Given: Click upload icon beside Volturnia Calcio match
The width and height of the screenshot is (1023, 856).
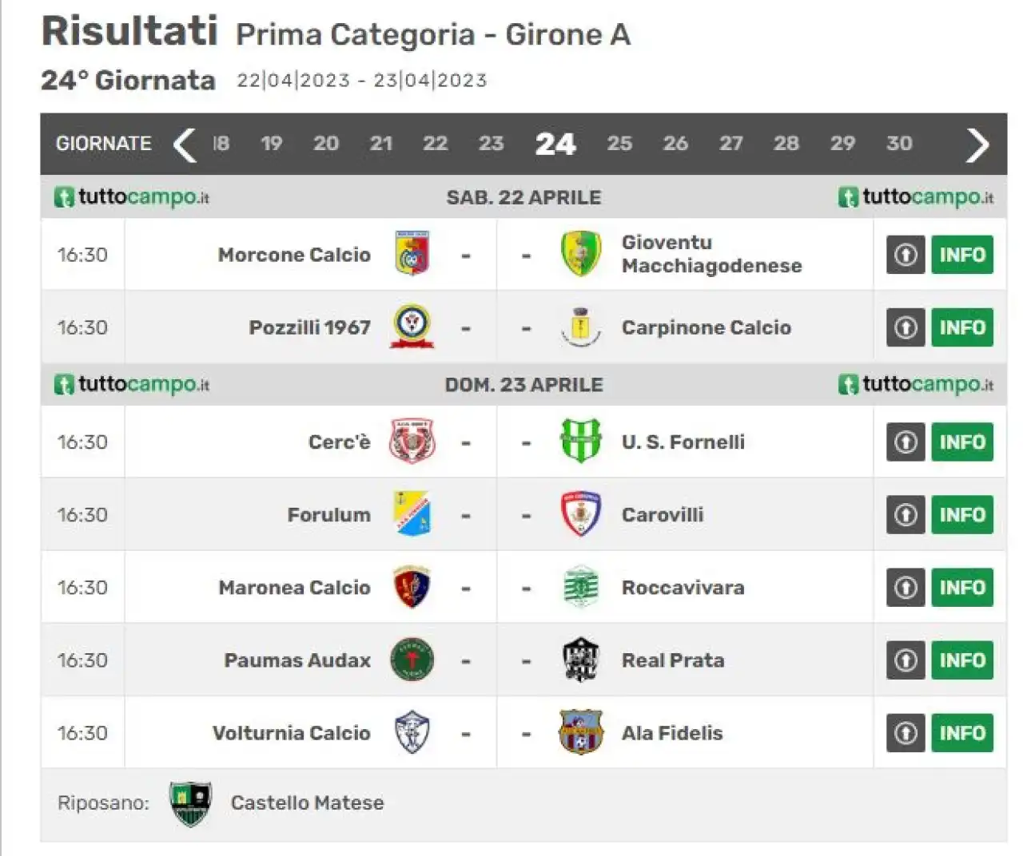Looking at the screenshot, I should [x=906, y=733].
